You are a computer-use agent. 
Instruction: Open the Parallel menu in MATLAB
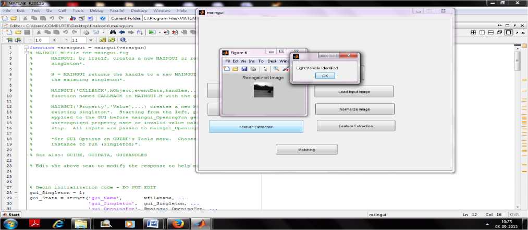click(117, 11)
